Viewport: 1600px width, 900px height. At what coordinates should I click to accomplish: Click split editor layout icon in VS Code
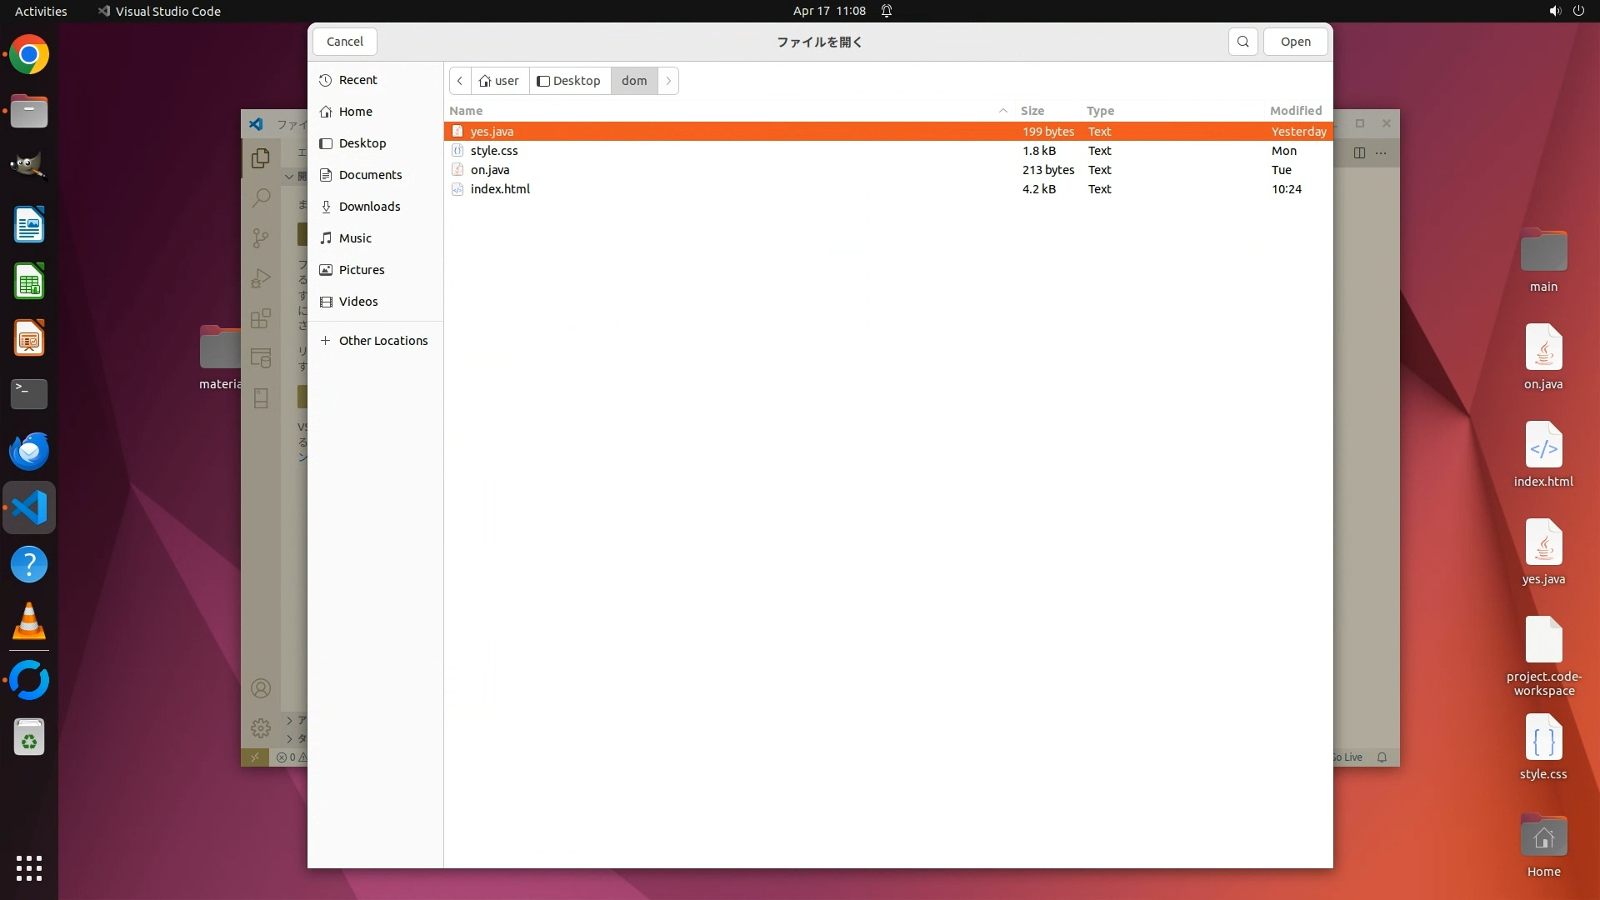(x=1359, y=152)
